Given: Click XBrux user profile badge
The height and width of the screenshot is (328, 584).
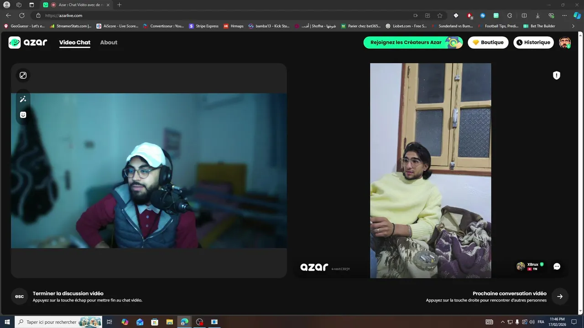Looking at the screenshot, I should 530,266.
